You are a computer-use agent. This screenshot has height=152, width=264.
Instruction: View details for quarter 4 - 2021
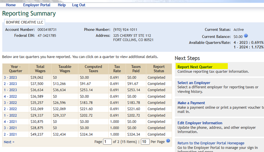pos(10,121)
